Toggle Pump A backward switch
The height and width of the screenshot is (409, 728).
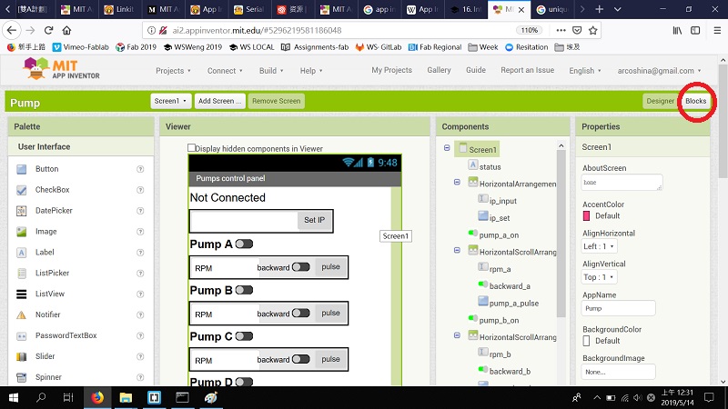[x=301, y=267]
